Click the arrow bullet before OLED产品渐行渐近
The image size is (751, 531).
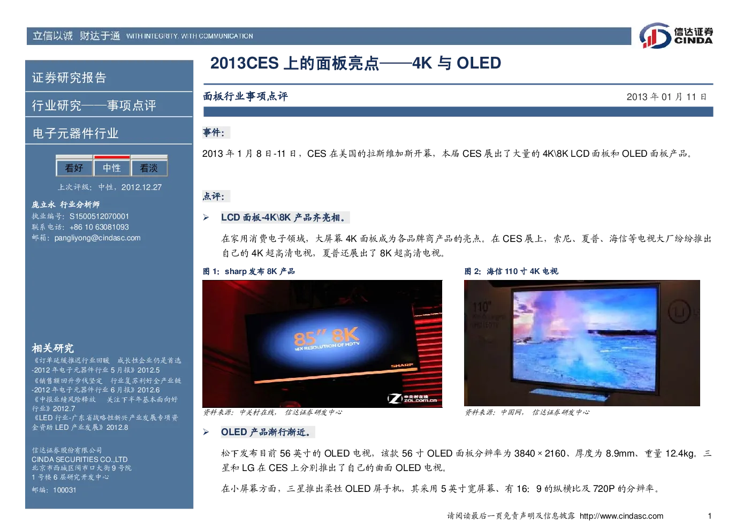pyautogui.click(x=206, y=432)
